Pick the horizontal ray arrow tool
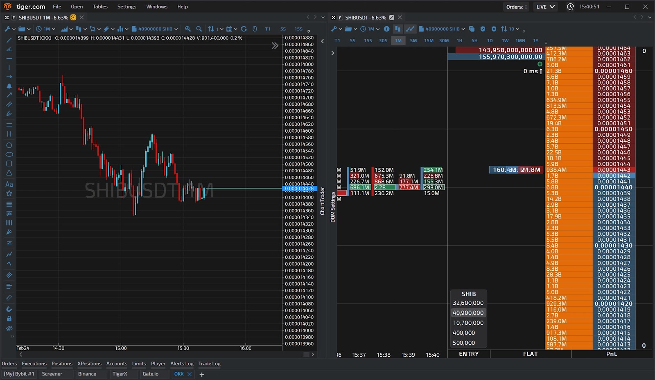 [9, 77]
